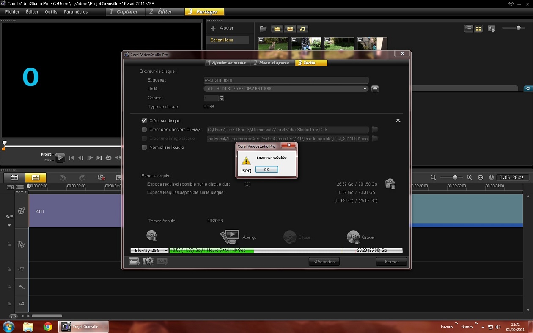533x333 pixels.
Task: Jump to the start of the project
Action: click(71, 158)
